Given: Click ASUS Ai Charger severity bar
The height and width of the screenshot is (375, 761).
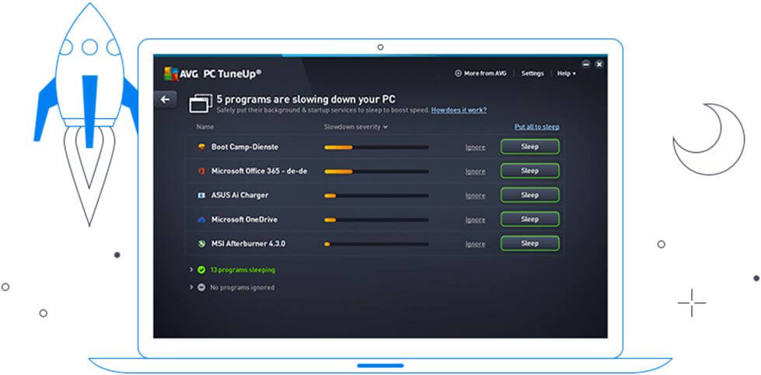Looking at the screenshot, I should pyautogui.click(x=376, y=195).
